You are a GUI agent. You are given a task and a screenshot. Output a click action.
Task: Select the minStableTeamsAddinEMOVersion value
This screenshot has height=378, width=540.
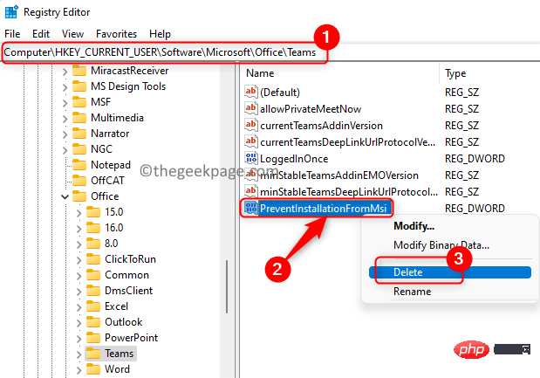click(x=339, y=175)
